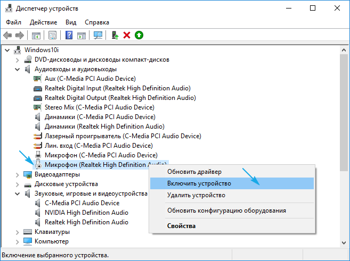Click Свойства in the context menu
The image size is (350, 261).
tap(181, 226)
